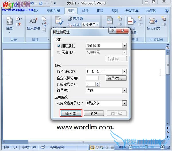Open the 开发工具 ribbon tab
The image size is (172, 151).
pos(132,11)
